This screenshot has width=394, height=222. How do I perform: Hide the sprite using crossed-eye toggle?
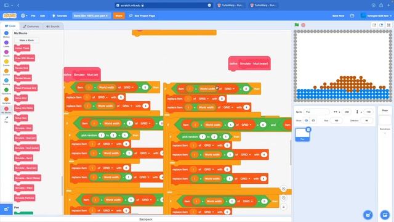[313, 121]
